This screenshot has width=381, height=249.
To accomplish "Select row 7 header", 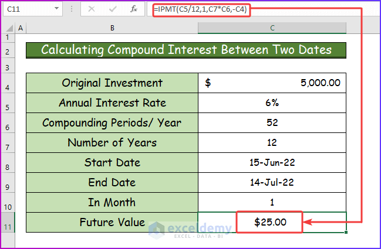I will pos(8,142).
